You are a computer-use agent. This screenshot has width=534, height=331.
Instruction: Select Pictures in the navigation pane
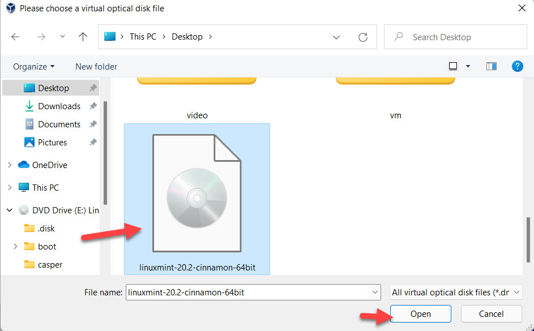point(52,143)
